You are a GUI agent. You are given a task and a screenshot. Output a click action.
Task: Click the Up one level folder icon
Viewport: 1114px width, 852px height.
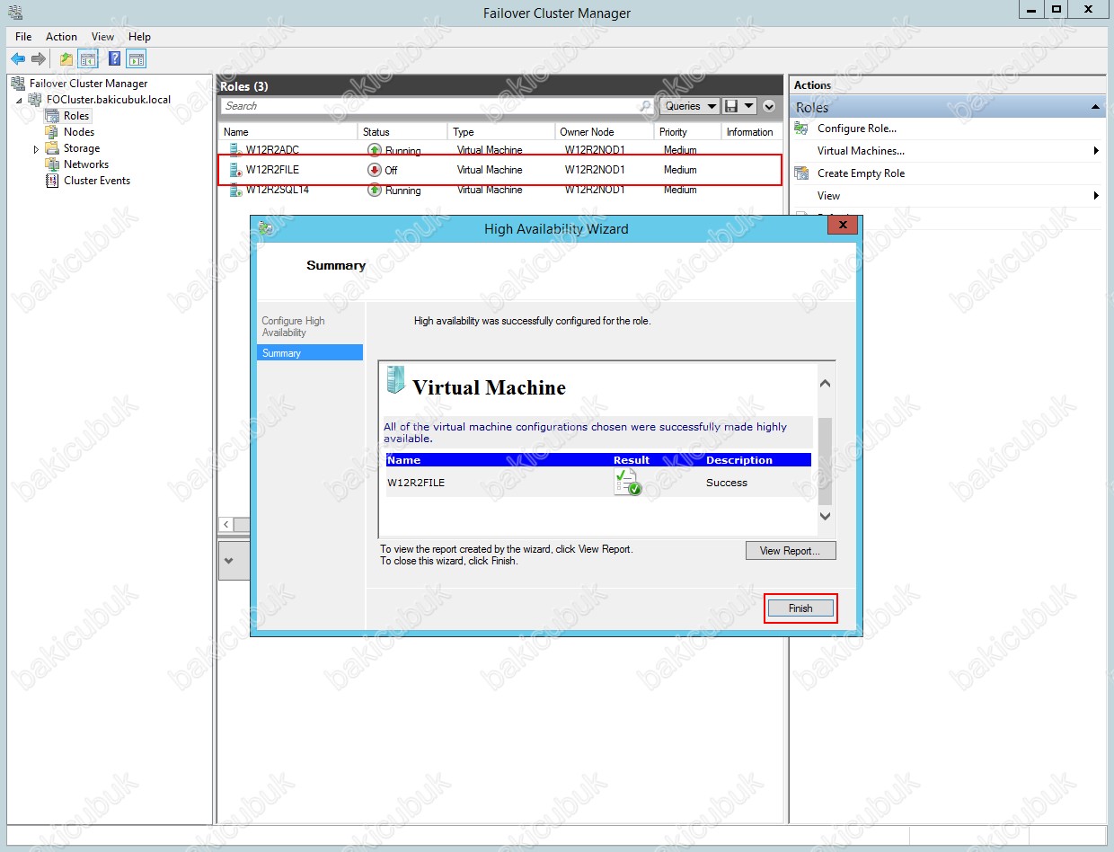66,59
